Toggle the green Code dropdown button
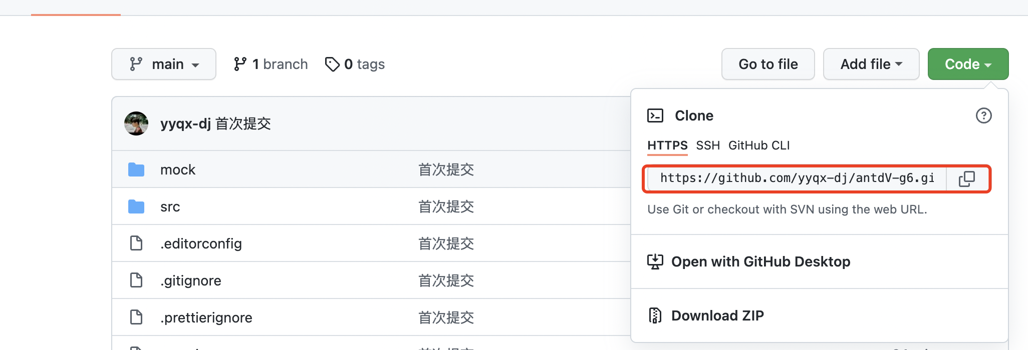Viewport: 1028px width, 350px height. [968, 64]
